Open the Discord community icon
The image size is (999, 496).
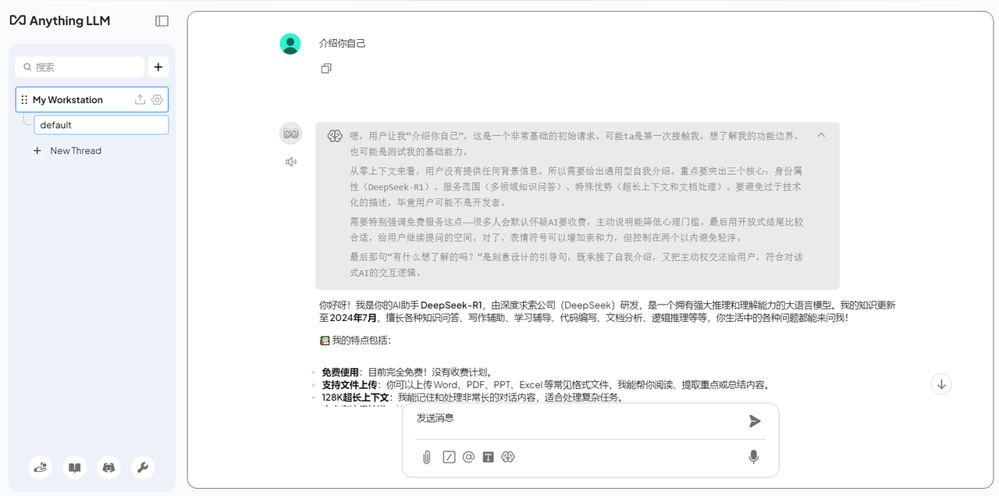tap(109, 468)
